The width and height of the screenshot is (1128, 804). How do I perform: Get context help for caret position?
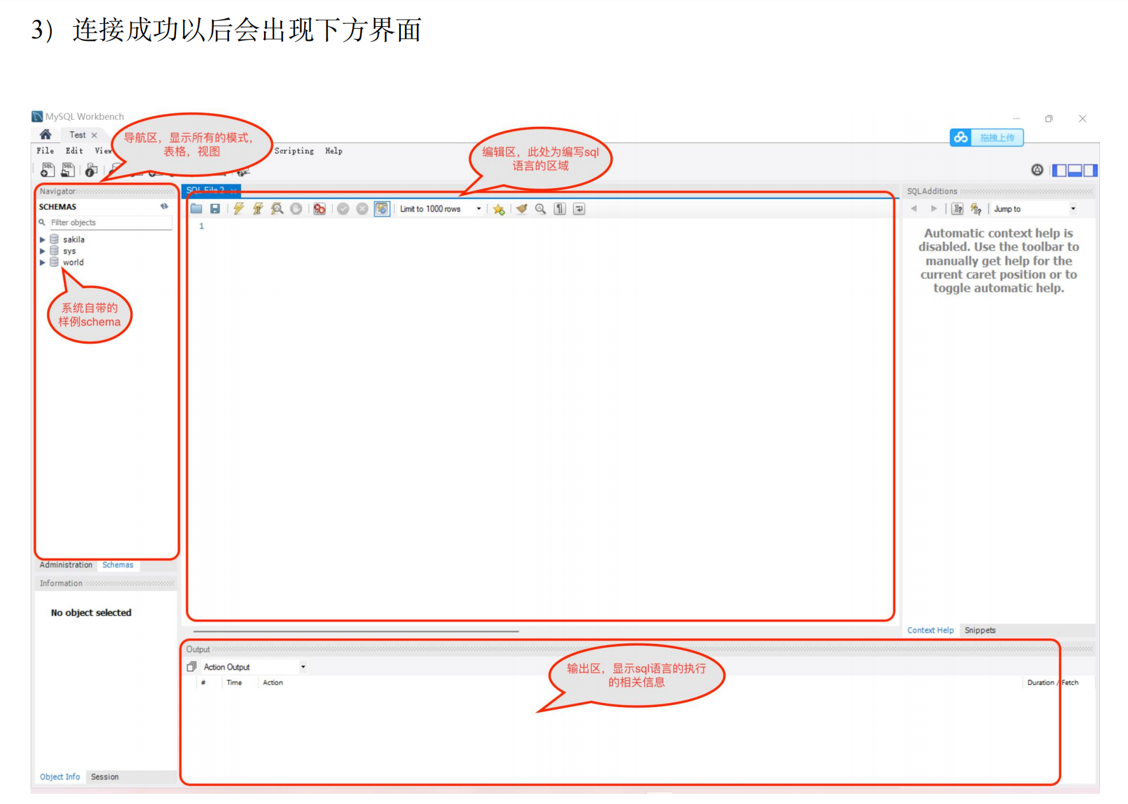[957, 208]
